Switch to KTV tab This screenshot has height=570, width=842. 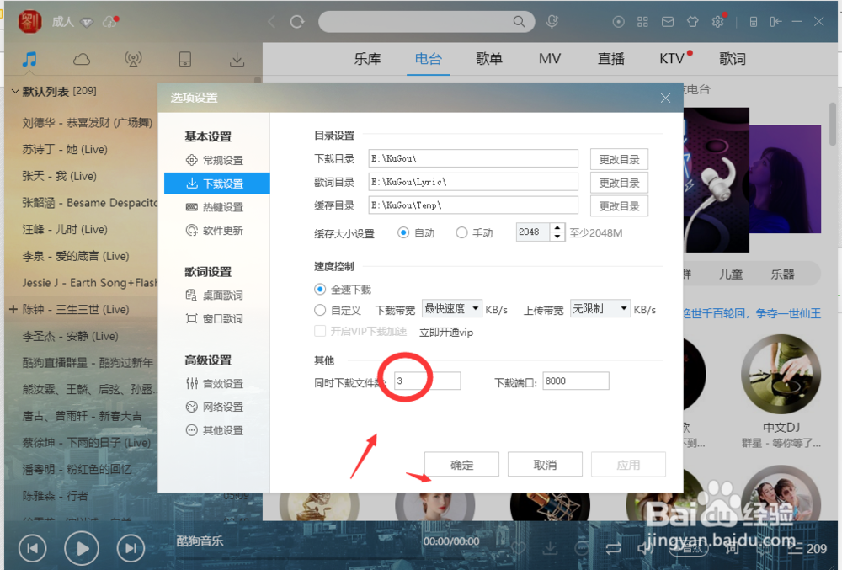672,58
